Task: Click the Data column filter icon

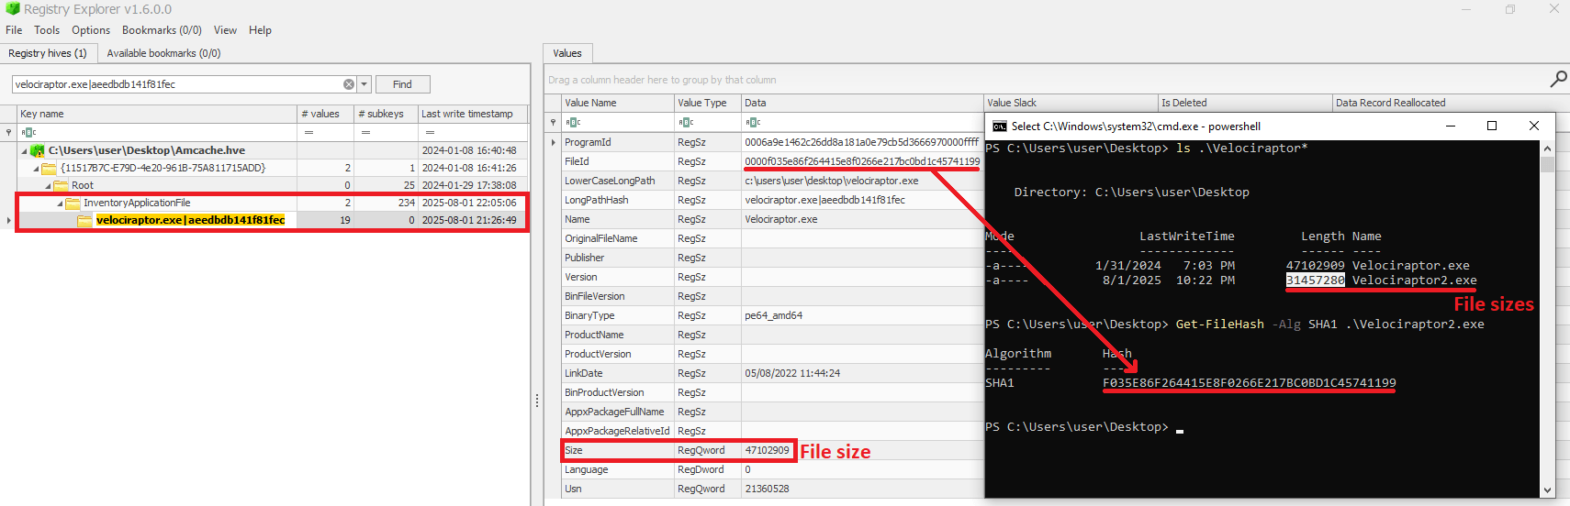Action: click(x=753, y=122)
